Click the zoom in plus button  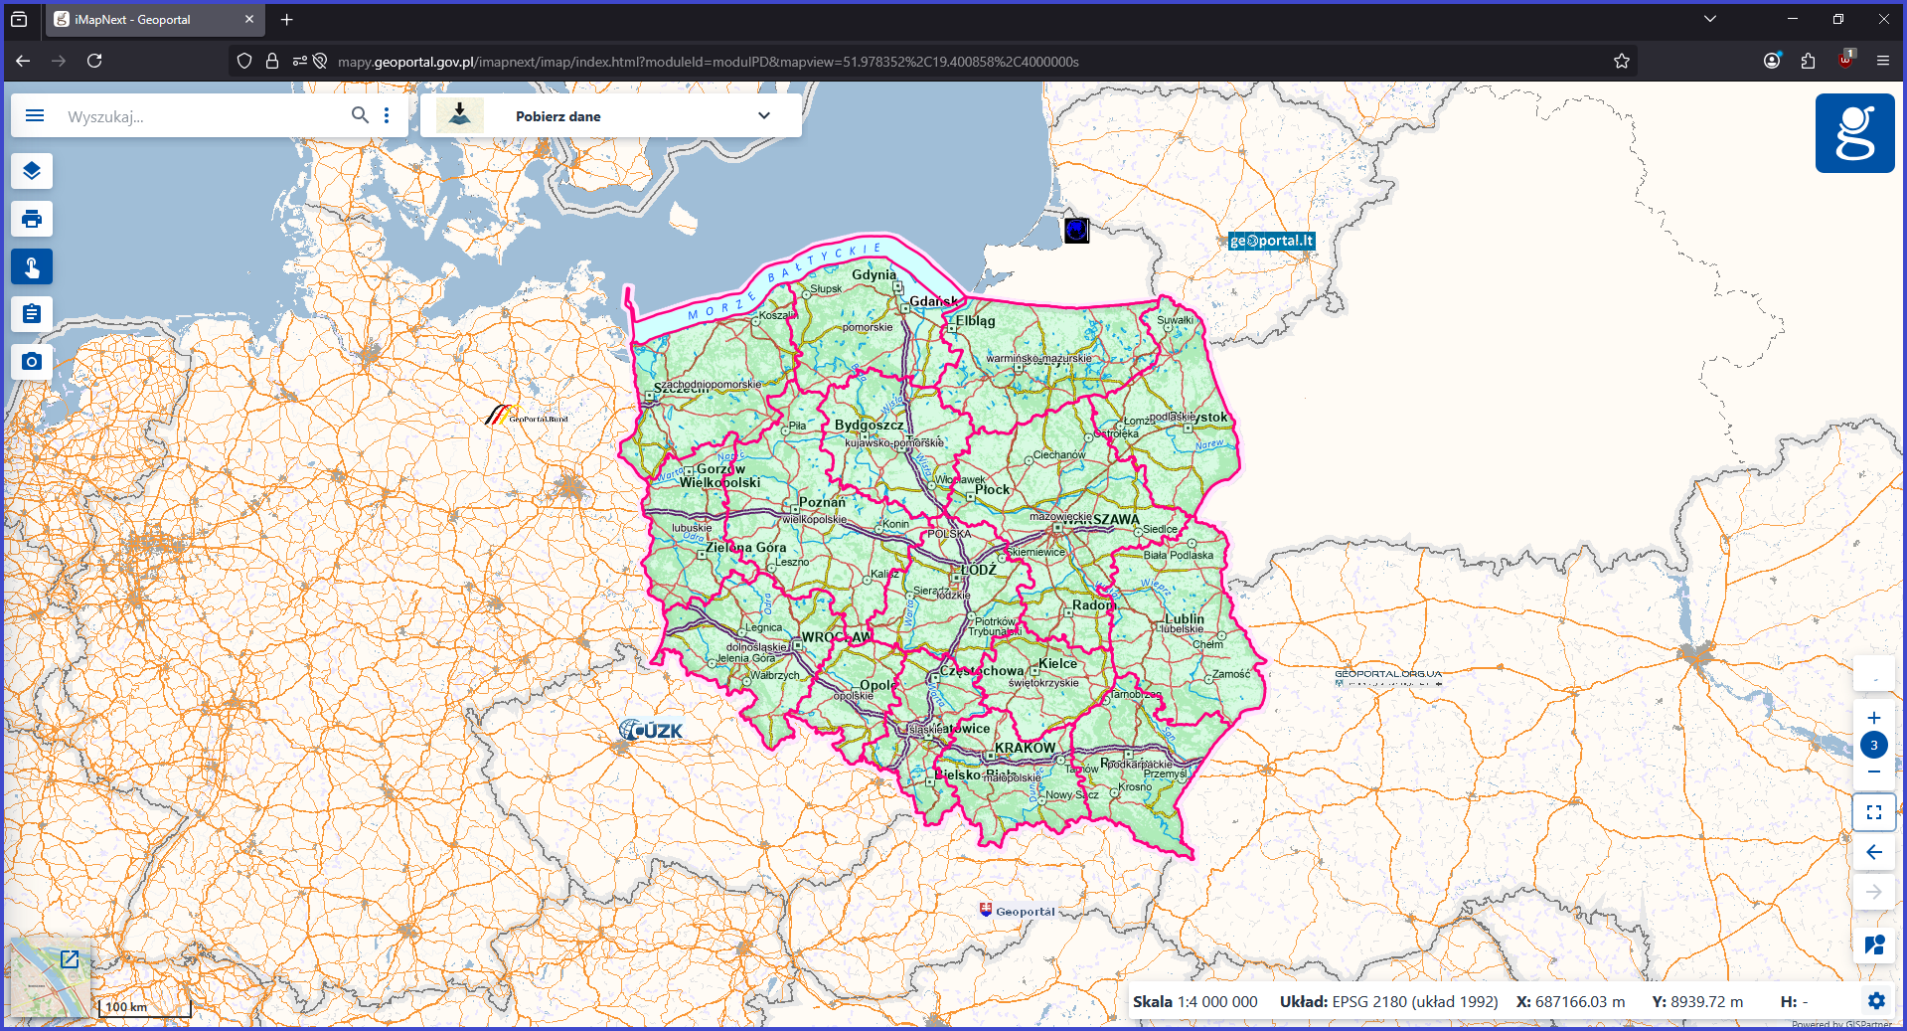click(x=1874, y=718)
